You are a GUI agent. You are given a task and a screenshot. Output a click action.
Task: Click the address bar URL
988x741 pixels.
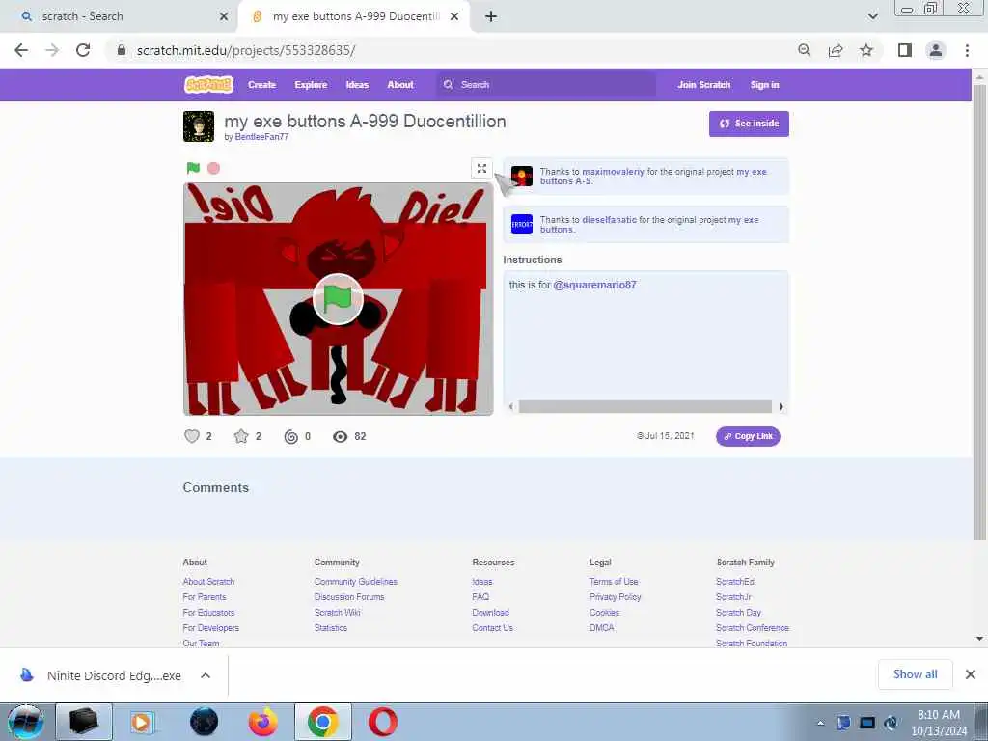[246, 50]
